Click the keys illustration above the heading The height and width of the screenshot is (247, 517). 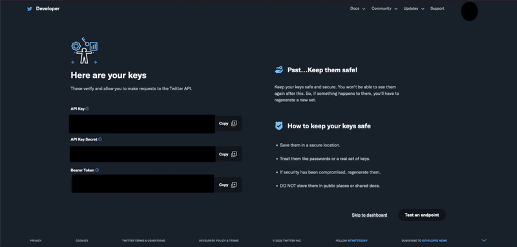point(85,51)
